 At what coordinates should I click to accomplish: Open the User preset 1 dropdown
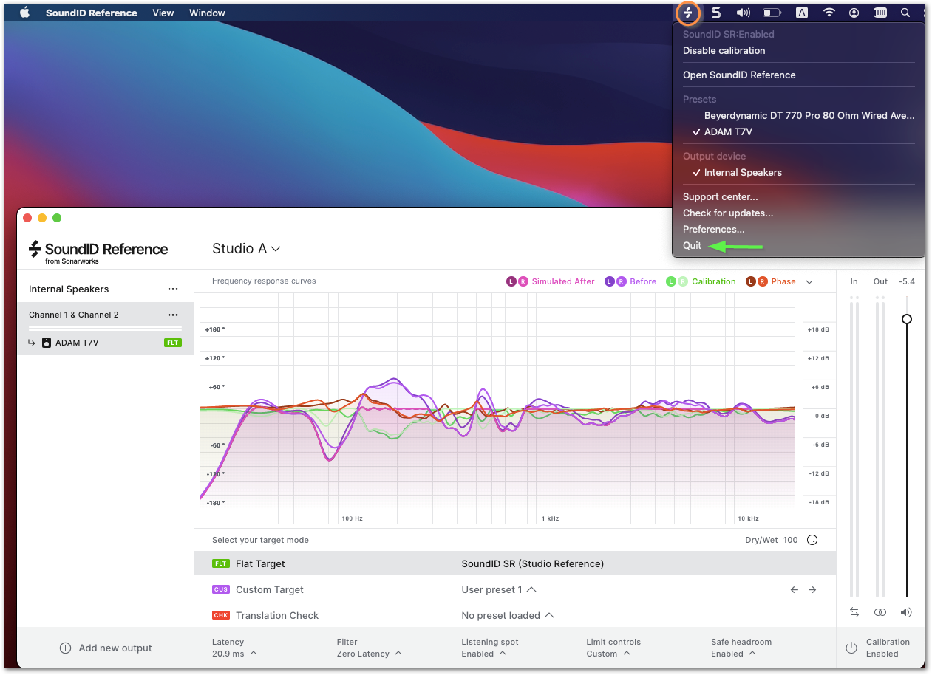point(499,590)
